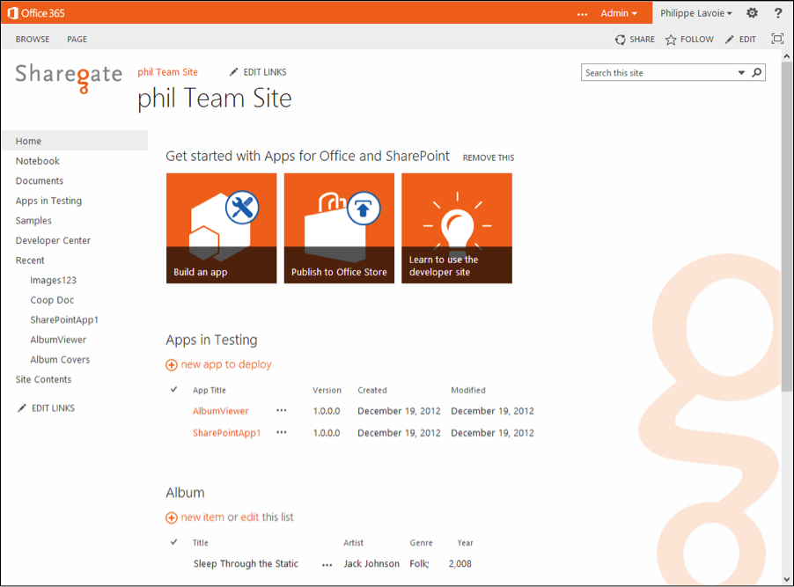This screenshot has height=587, width=794.
Task: Click in the Search this site box
Action: (x=658, y=72)
